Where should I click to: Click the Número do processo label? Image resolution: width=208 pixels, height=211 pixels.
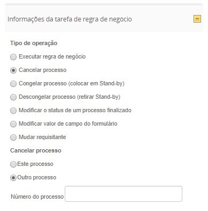(x=37, y=197)
